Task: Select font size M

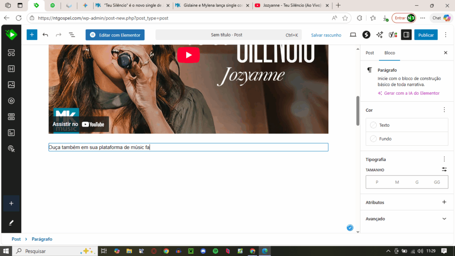Action: pyautogui.click(x=397, y=182)
